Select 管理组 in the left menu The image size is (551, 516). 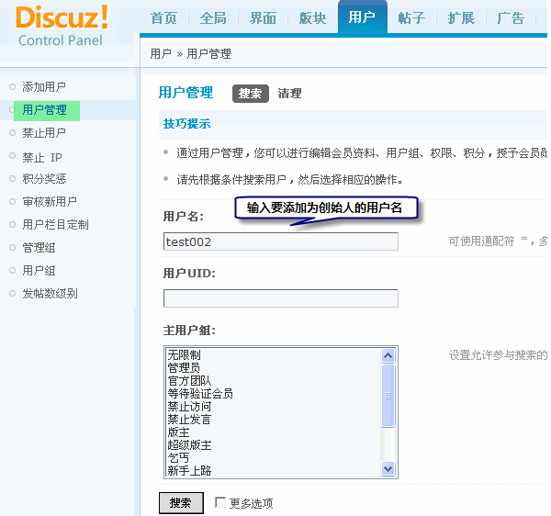click(39, 248)
